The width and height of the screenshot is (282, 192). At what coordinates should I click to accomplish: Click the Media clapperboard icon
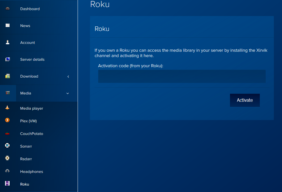(x=8, y=93)
